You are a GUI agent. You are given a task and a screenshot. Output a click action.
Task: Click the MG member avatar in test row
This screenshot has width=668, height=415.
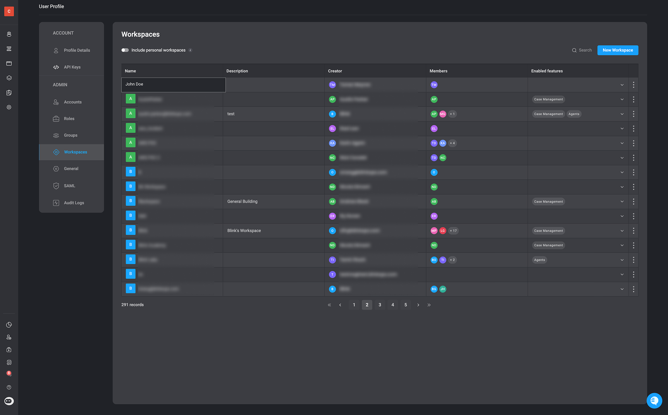tap(443, 114)
